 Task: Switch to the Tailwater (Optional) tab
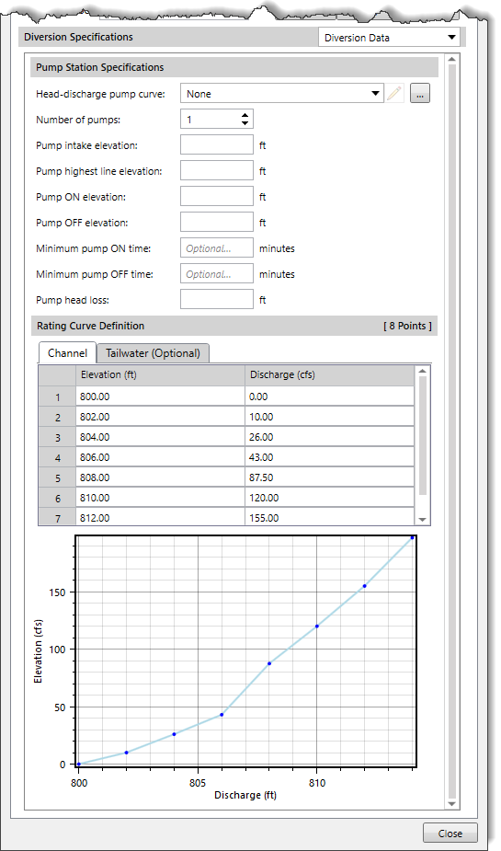153,353
